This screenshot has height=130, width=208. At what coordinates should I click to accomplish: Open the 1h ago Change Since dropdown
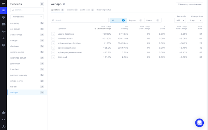tap(195, 20)
